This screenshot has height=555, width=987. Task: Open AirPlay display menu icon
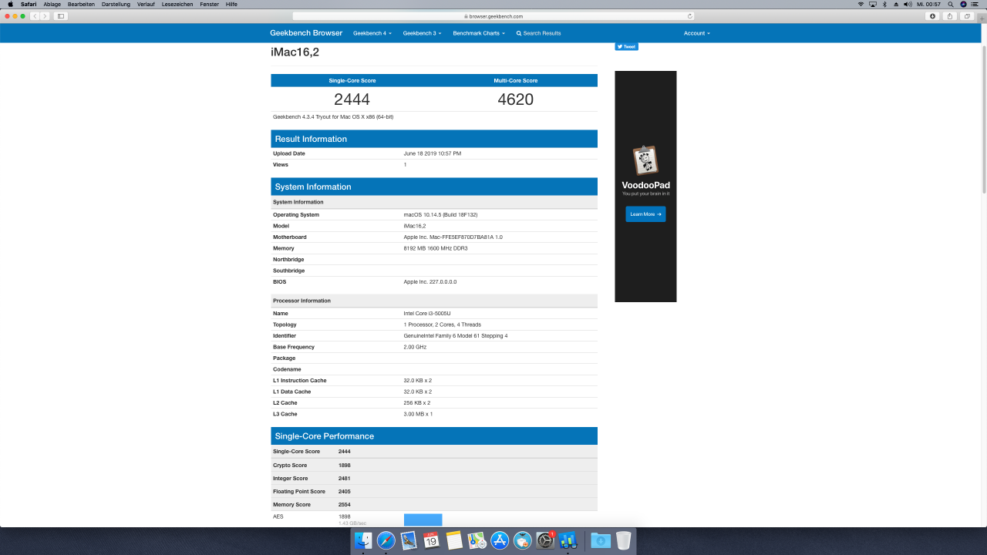(872, 4)
